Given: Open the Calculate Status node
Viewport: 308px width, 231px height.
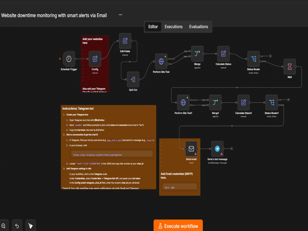Looking at the screenshot, I should tap(223, 54).
